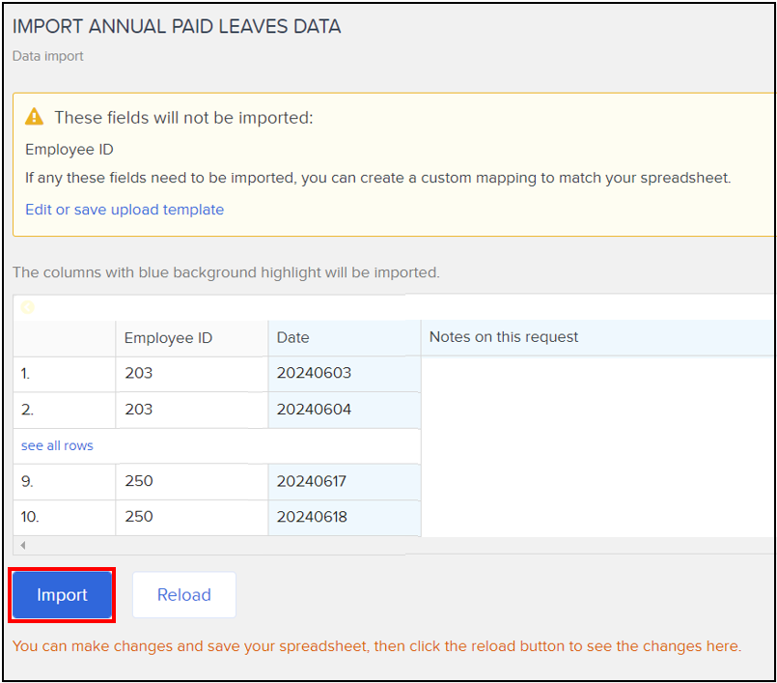777x683 pixels.
Task: Click the Reload button
Action: point(184,595)
